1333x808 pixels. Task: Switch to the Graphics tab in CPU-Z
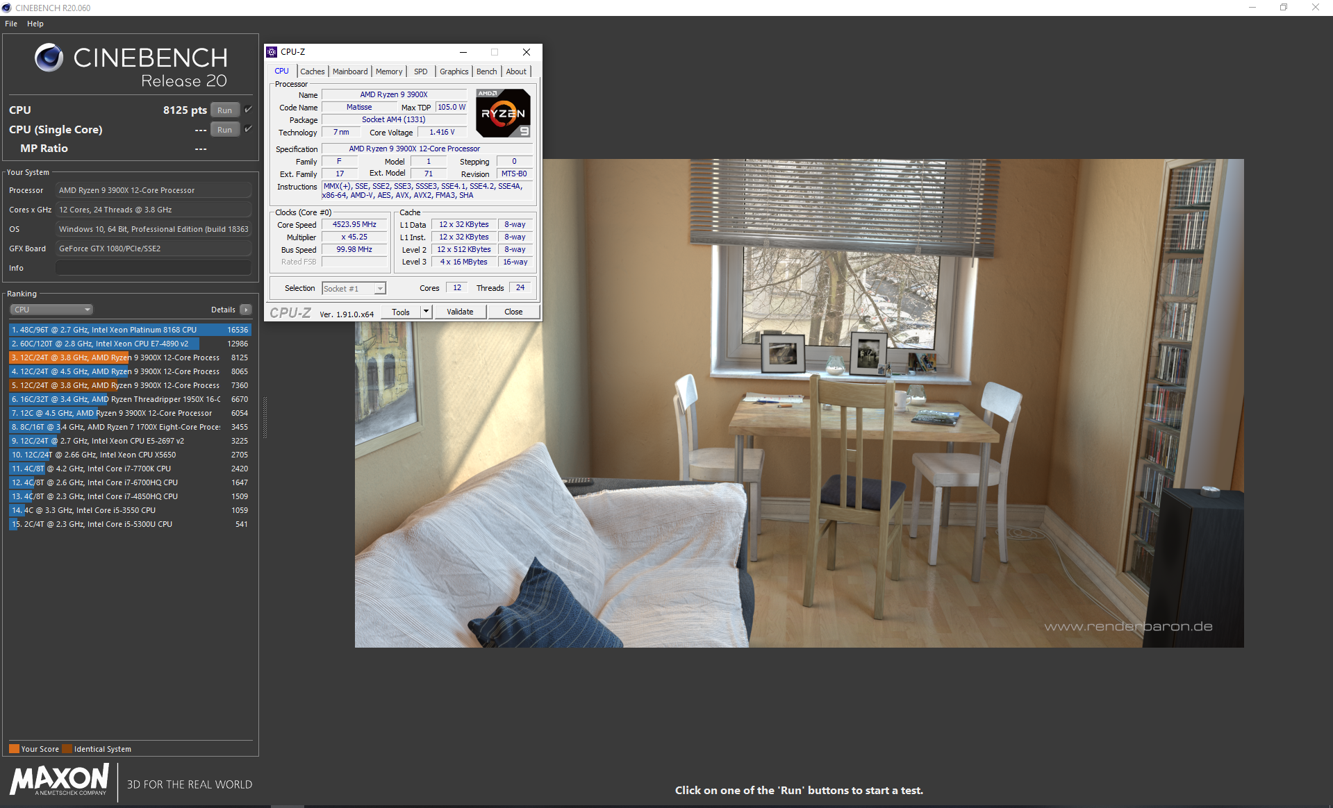pos(454,71)
